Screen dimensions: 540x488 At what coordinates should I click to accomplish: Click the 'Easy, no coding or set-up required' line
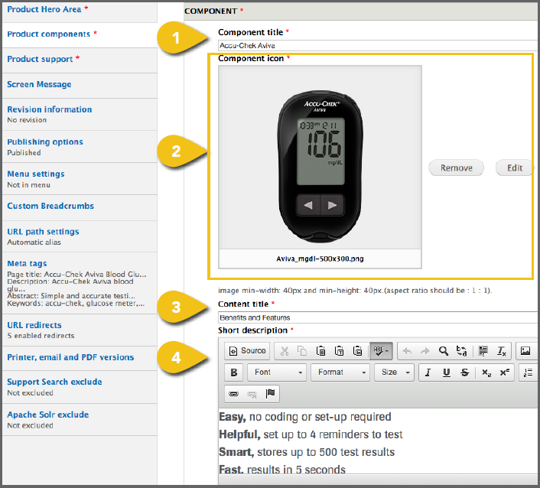(x=305, y=417)
